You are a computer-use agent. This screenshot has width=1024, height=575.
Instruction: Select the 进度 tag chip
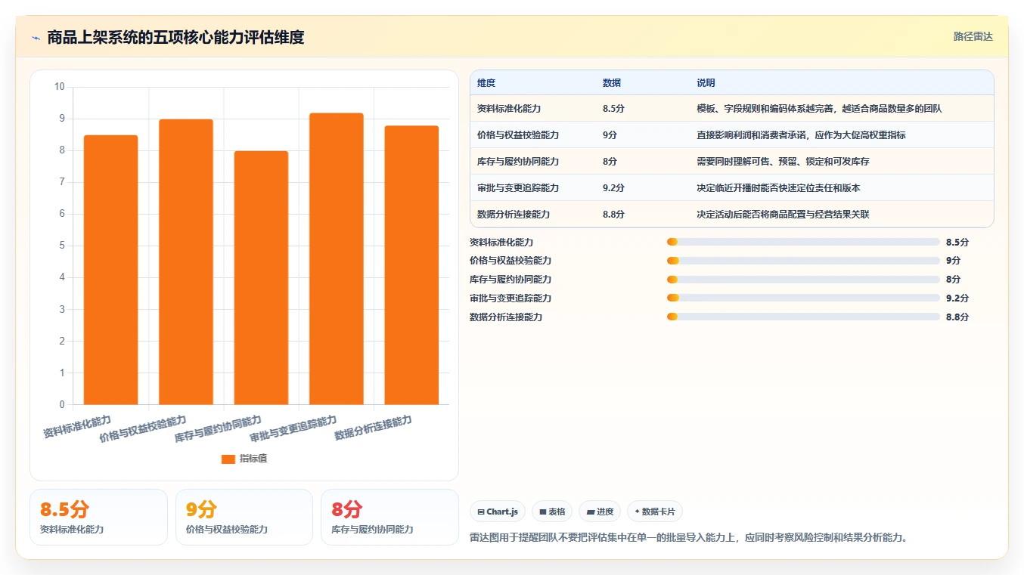click(600, 512)
